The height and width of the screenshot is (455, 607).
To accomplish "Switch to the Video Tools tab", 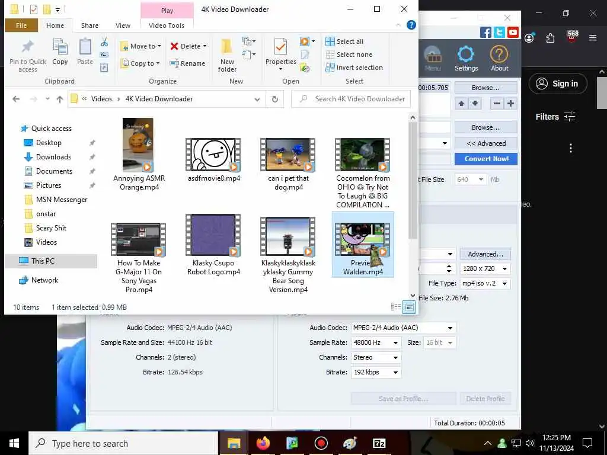I will tap(167, 25).
